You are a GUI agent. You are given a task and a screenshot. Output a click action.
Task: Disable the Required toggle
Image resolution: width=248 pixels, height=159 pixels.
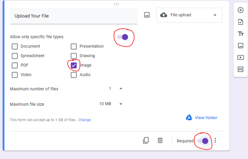pyautogui.click(x=203, y=141)
